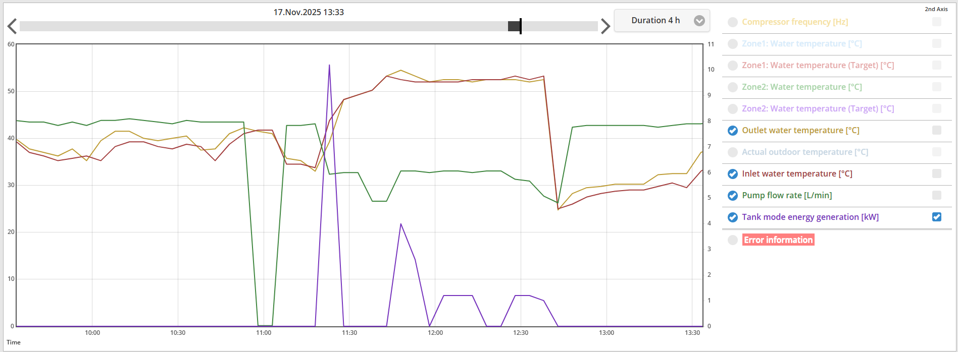Show Zone2 Water temperature circle icon
This screenshot has height=352, width=958.
tap(733, 87)
